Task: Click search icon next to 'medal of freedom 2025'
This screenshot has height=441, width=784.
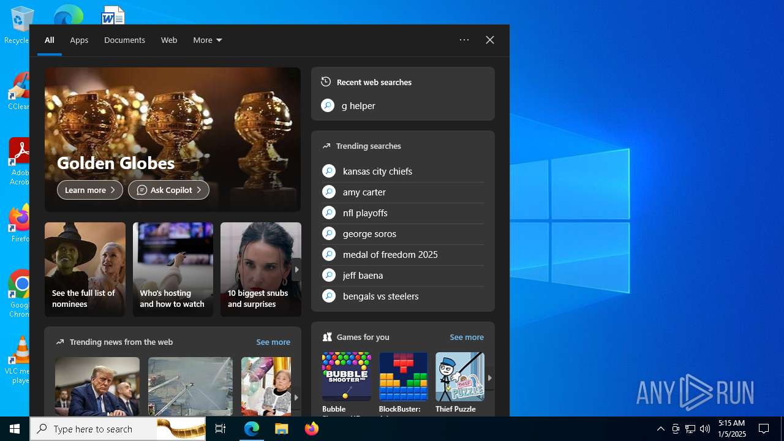Action: tap(329, 254)
